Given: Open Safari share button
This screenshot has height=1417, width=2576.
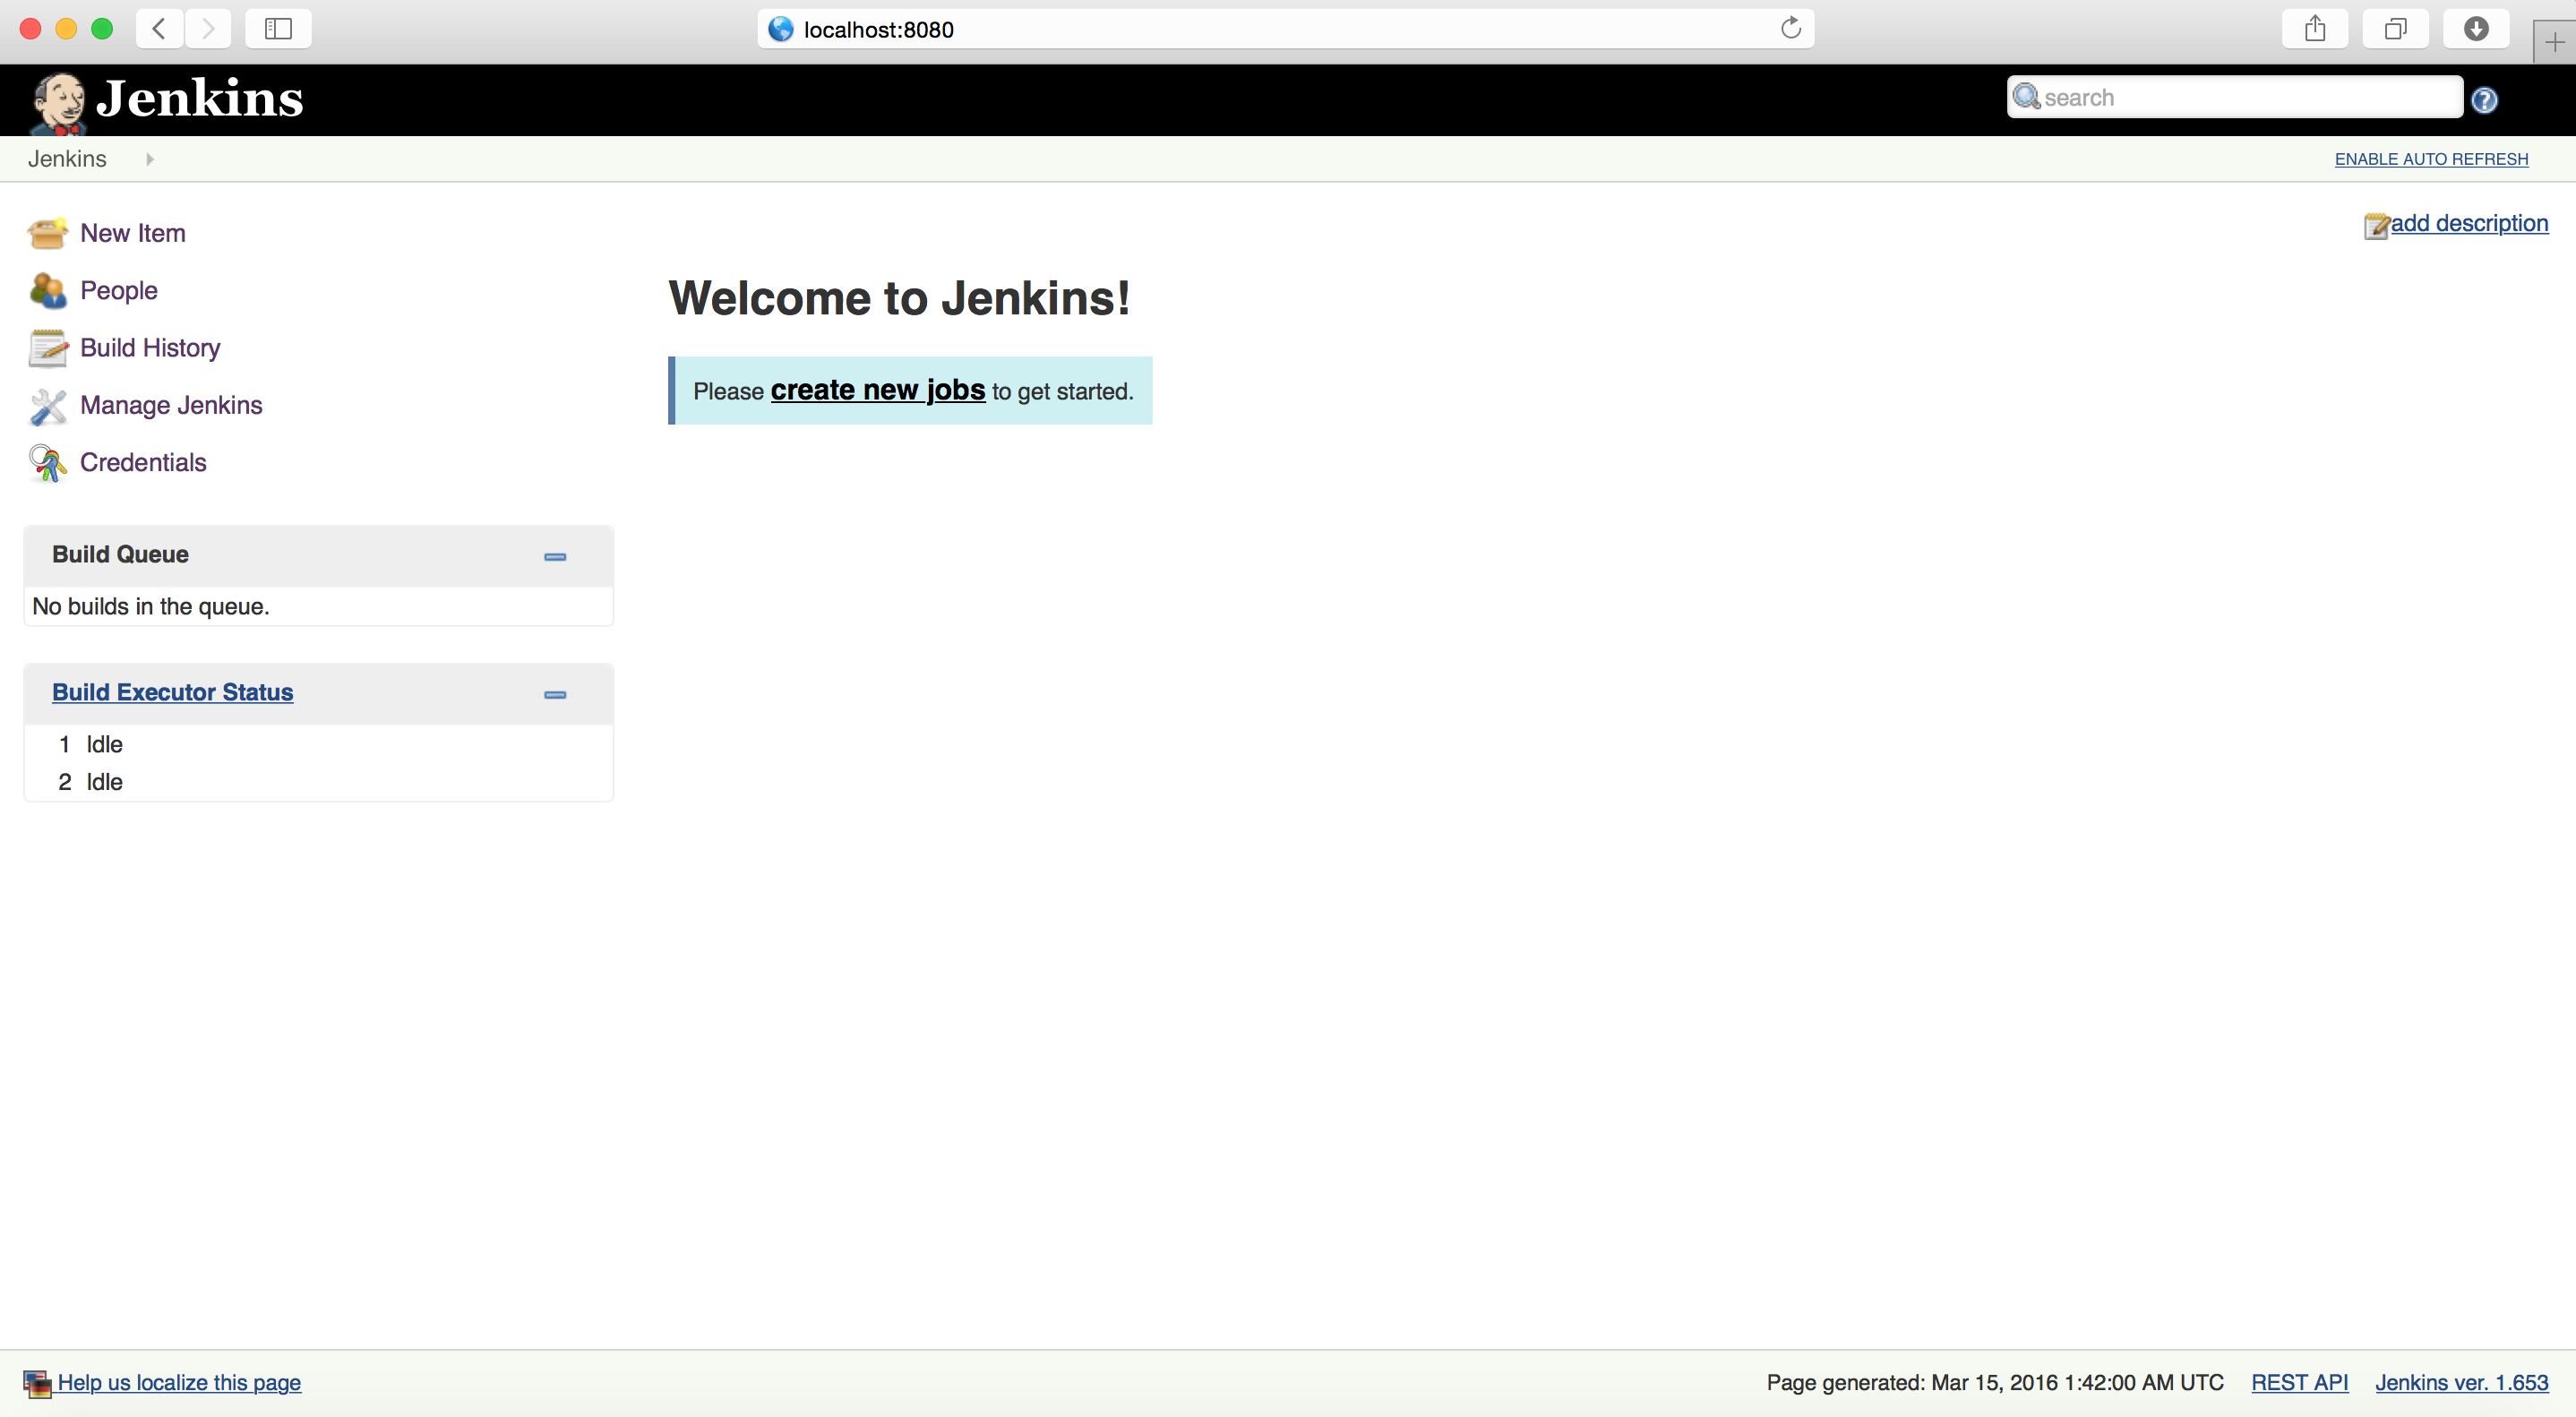Looking at the screenshot, I should pos(2315,29).
